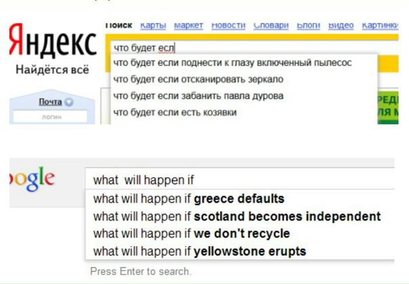Pick the yellowstone erupts suggestion
409x284 pixels.
200,251
